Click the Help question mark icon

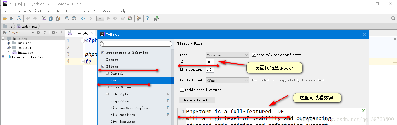click(x=148, y=18)
